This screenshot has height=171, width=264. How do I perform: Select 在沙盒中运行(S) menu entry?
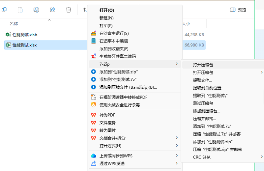click(x=135, y=34)
